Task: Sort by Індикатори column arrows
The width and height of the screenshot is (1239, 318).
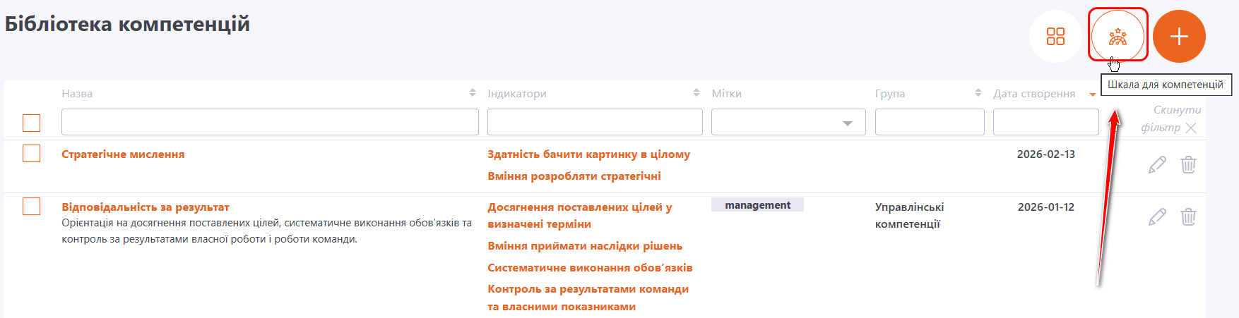Action: point(696,93)
